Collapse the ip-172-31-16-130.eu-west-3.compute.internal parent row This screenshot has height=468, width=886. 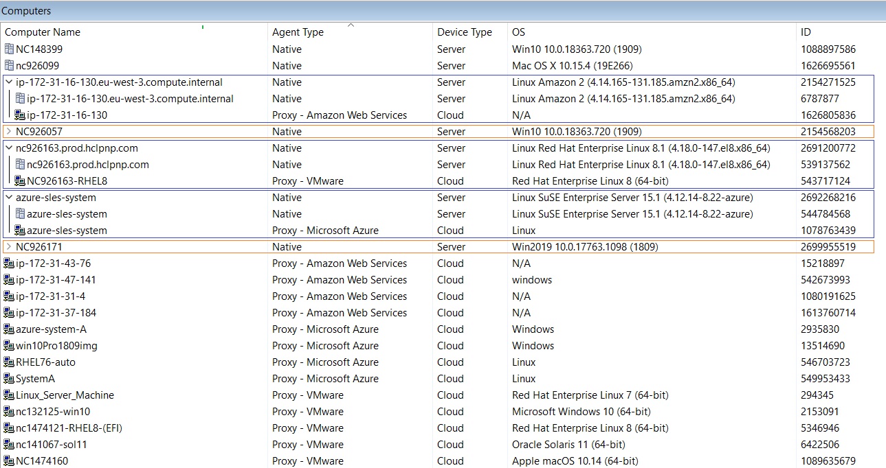pos(8,82)
